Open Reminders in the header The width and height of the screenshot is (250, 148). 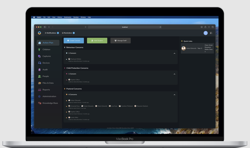point(68,33)
